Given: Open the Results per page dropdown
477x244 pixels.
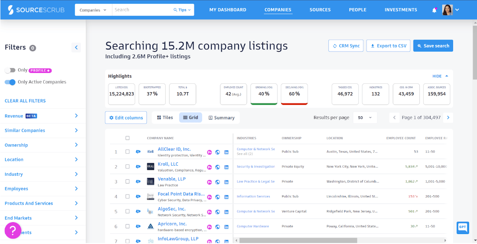Looking at the screenshot, I should click(x=365, y=118).
